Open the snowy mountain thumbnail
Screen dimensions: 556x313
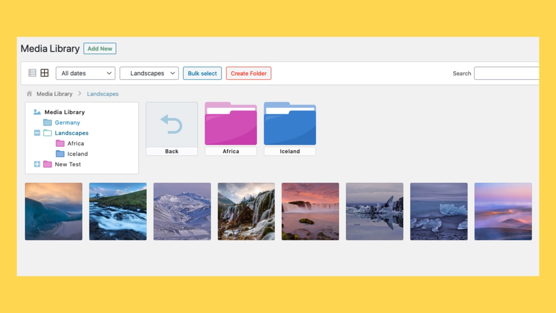click(x=182, y=211)
